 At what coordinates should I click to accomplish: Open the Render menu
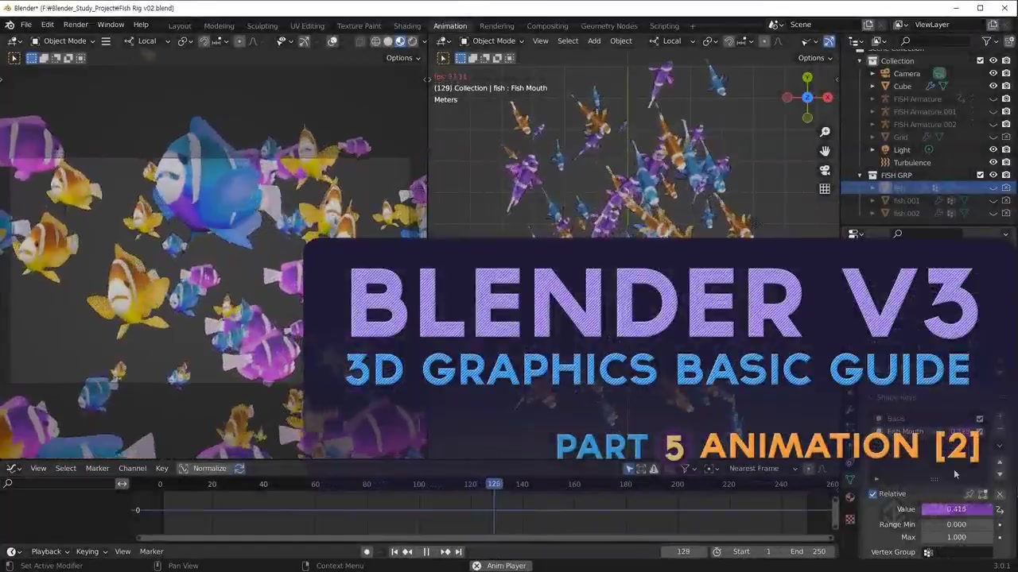point(76,25)
